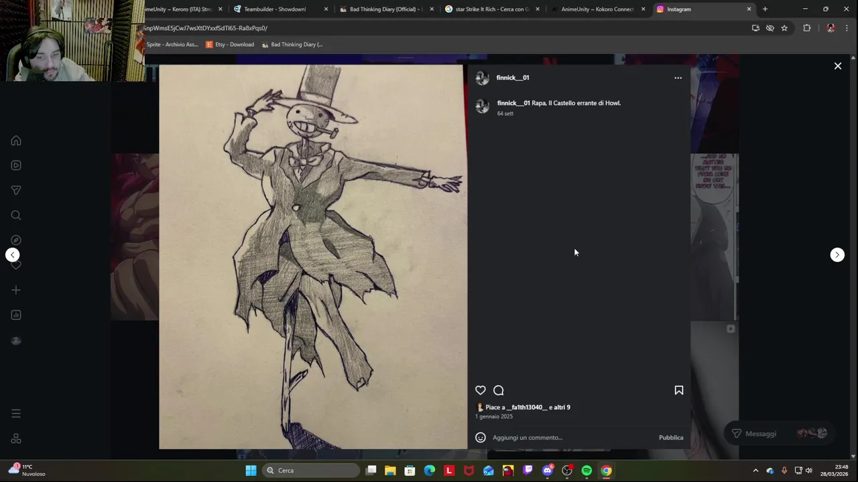The image size is (858, 482).
Task: Open the three-dot post options menu
Action: click(678, 78)
